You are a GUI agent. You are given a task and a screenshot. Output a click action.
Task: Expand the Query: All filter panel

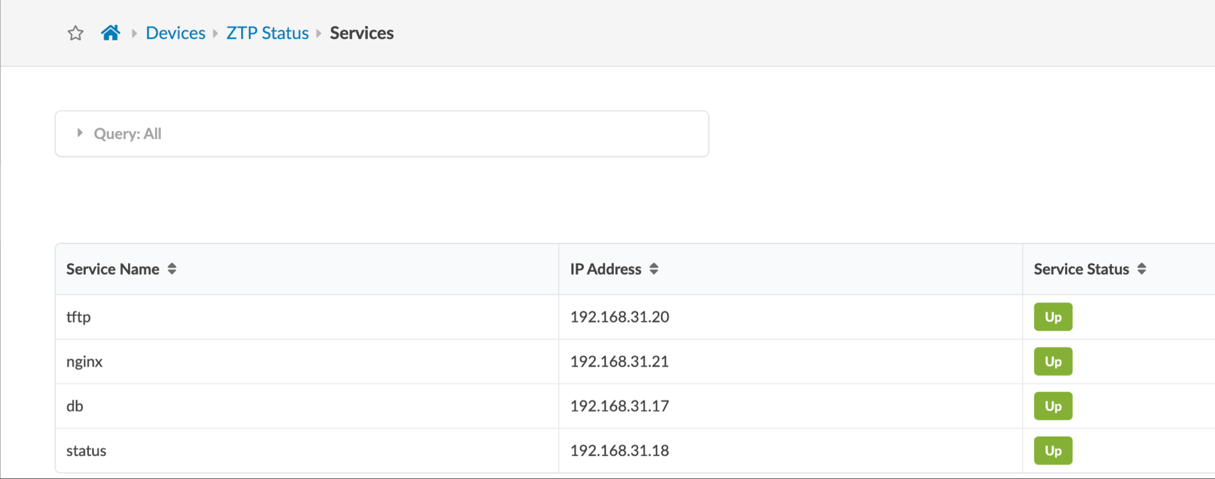[80, 133]
